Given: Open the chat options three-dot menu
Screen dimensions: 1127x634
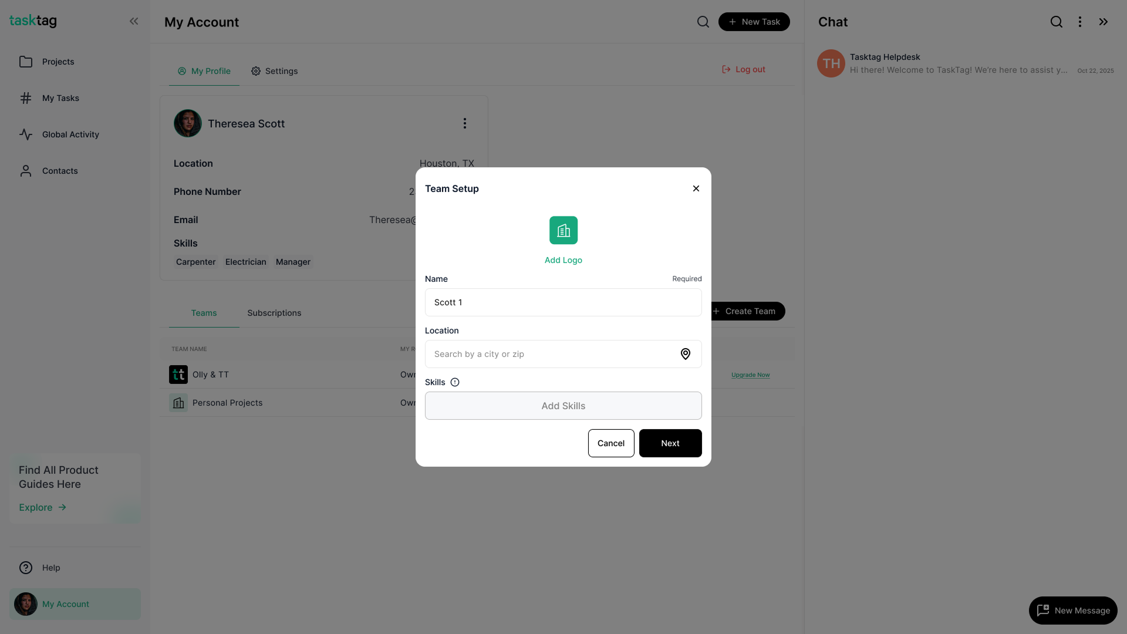Looking at the screenshot, I should [1079, 22].
